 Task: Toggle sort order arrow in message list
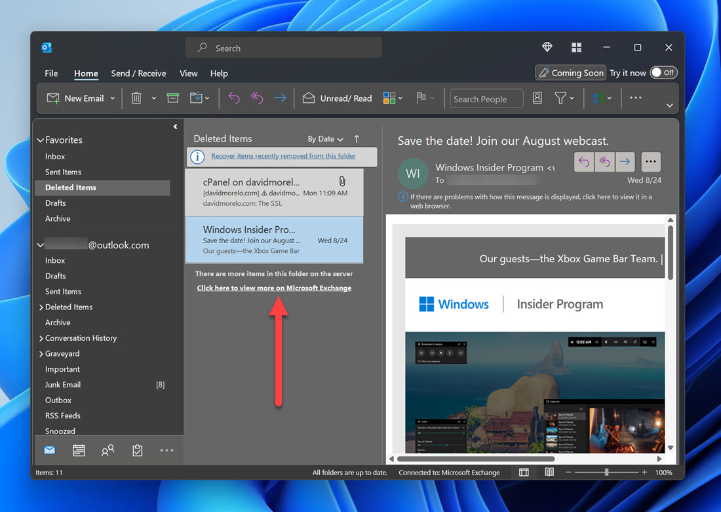coord(357,138)
